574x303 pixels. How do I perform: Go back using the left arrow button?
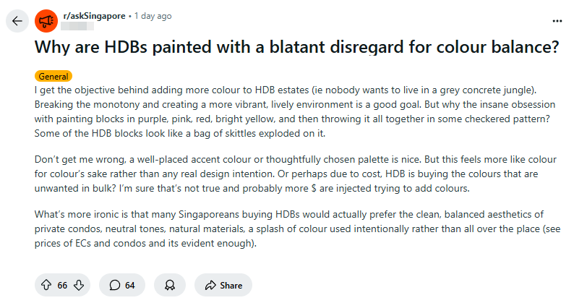(x=17, y=21)
